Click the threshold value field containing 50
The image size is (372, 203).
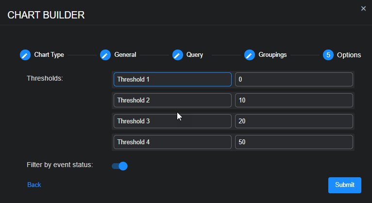click(294, 142)
